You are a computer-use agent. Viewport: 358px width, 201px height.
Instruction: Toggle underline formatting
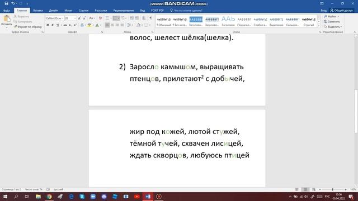tap(58, 25)
